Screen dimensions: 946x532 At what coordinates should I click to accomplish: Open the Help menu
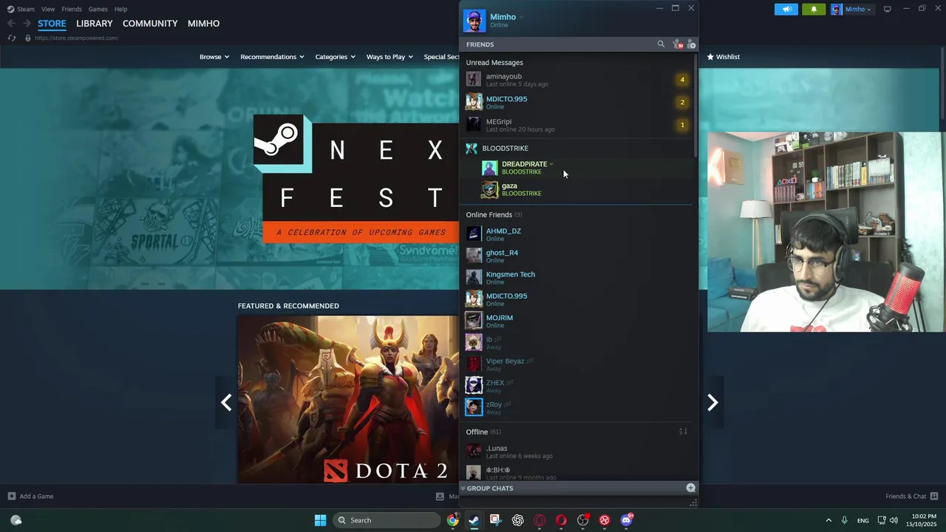[120, 9]
